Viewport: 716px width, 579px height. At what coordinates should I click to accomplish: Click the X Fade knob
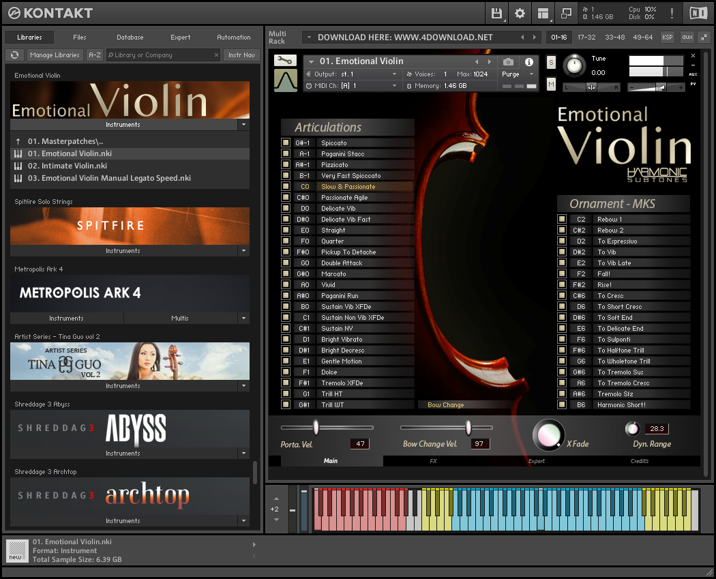pos(548,434)
